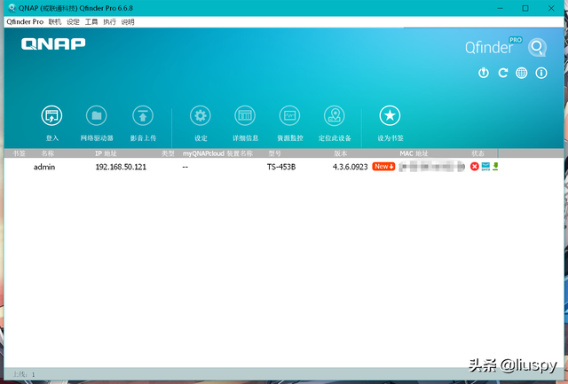Viewport: 568px width, 384px height.
Task: Sort by the MAC 地址 column header
Action: click(414, 153)
